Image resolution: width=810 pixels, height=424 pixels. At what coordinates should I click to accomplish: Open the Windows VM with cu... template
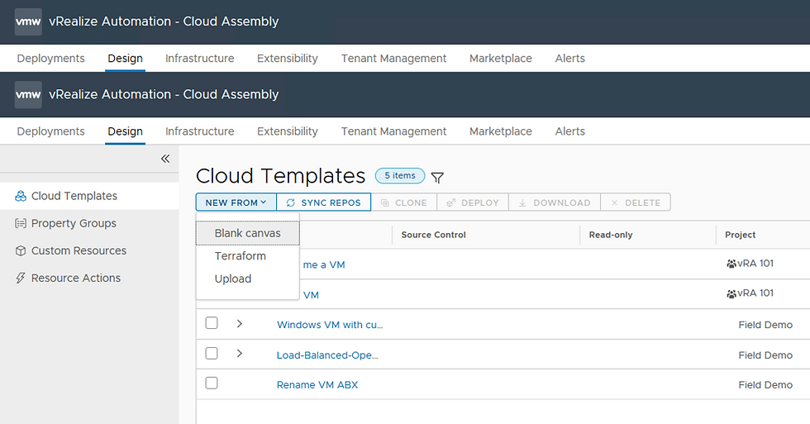tap(330, 325)
